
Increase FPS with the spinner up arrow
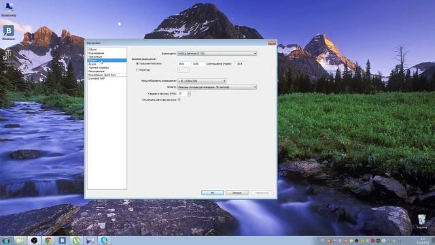(189, 93)
